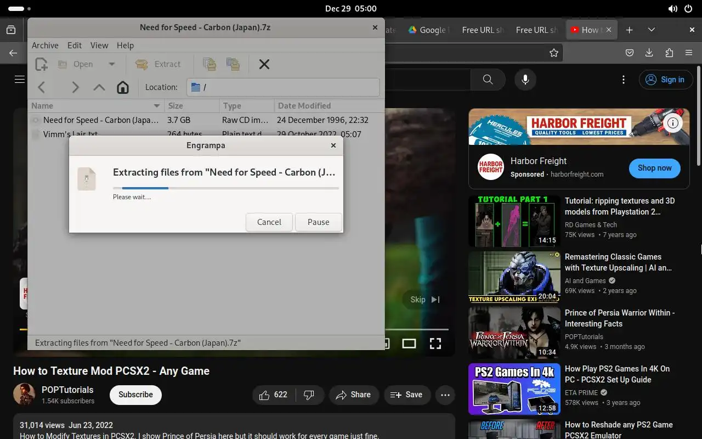Switch to the Google browser tab

428,30
